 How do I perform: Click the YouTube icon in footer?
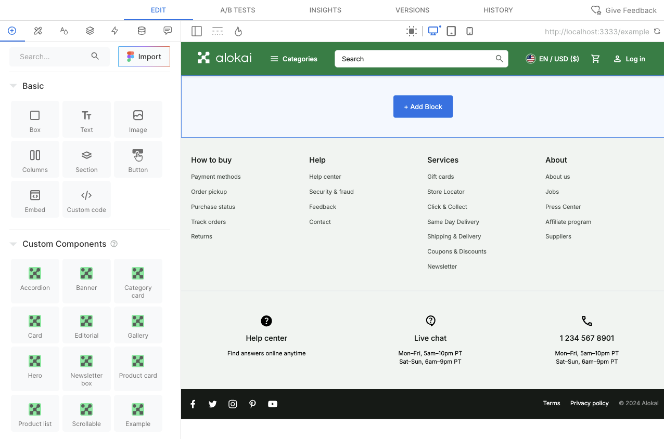point(273,404)
